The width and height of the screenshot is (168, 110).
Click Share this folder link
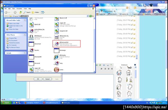pos(13,29)
